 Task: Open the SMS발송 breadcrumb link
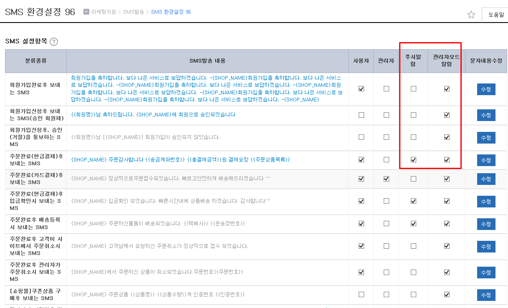[x=133, y=12]
